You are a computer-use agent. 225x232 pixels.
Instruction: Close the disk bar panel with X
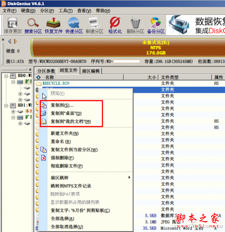coord(3,40)
